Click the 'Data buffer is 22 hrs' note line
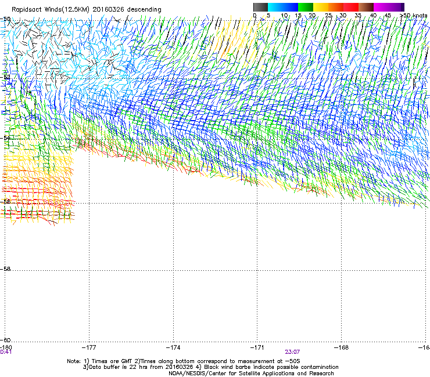The image size is (430, 377). [x=210, y=367]
